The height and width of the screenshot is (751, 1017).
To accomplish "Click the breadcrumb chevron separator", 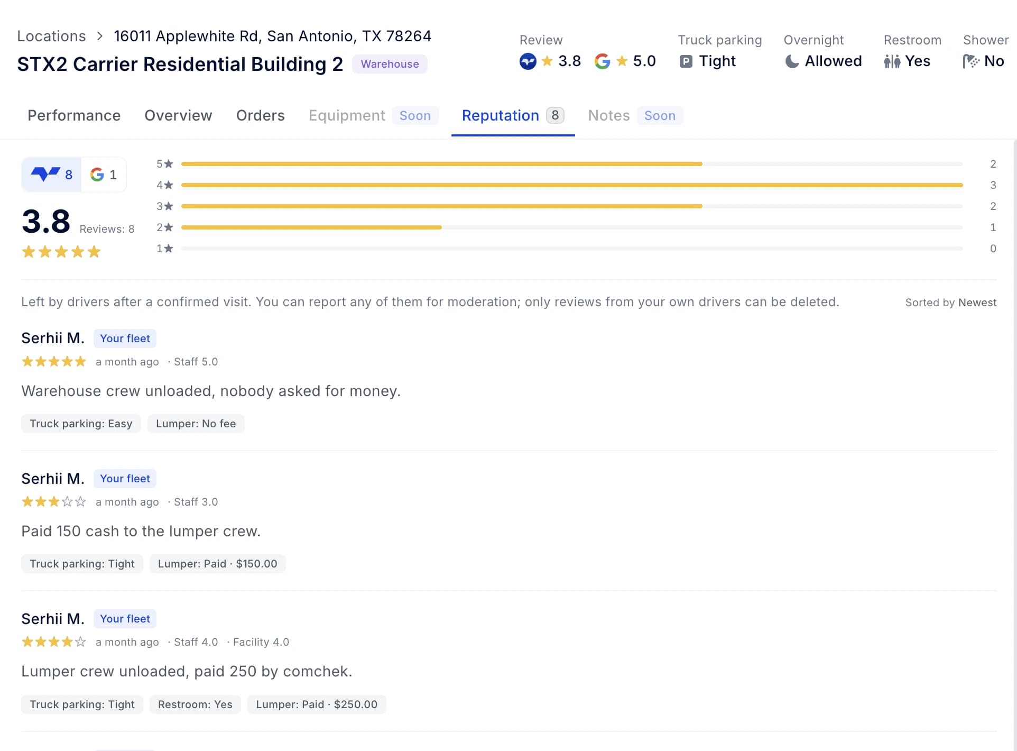I will point(100,36).
